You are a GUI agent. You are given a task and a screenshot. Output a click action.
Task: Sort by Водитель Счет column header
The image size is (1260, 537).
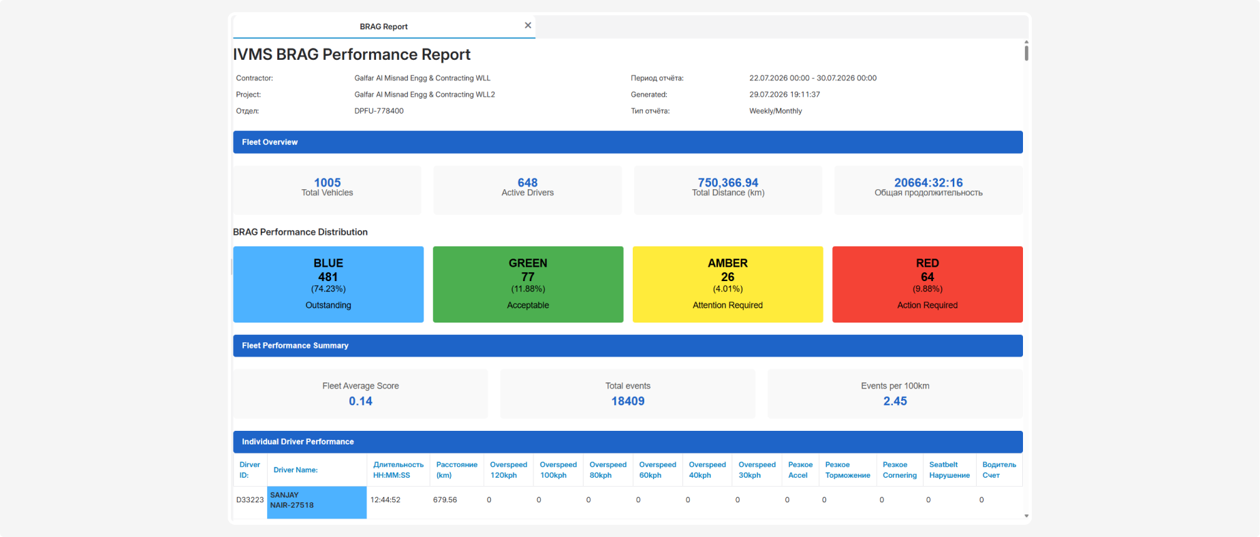[x=999, y=470]
